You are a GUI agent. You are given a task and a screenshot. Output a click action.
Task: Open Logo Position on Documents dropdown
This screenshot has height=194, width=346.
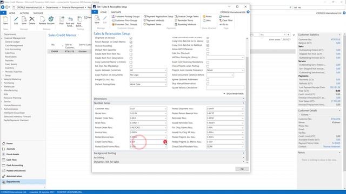tap(165, 75)
